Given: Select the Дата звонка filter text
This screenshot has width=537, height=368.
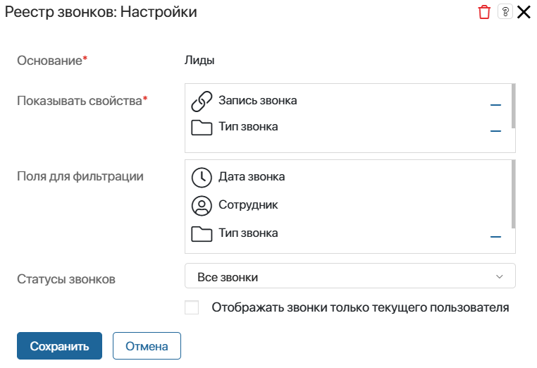Looking at the screenshot, I should click(252, 176).
